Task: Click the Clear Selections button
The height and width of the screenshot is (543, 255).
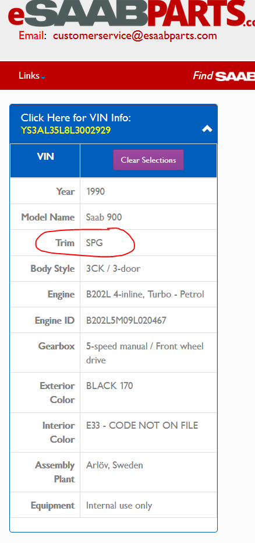Action: [x=148, y=160]
